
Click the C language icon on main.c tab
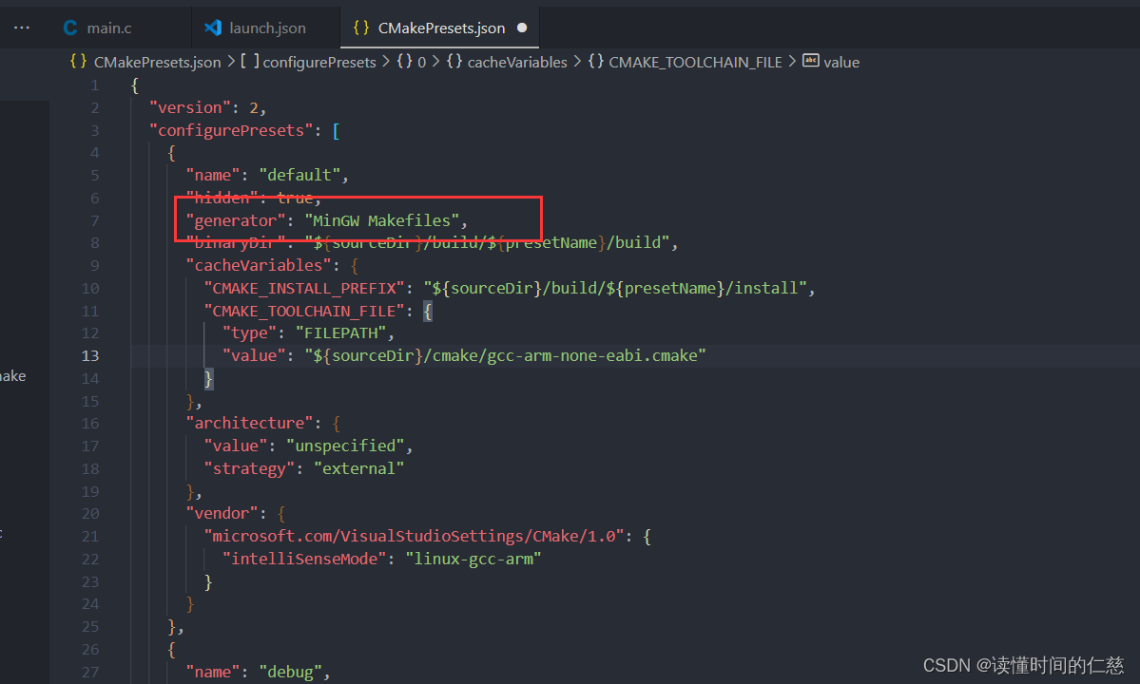point(70,28)
